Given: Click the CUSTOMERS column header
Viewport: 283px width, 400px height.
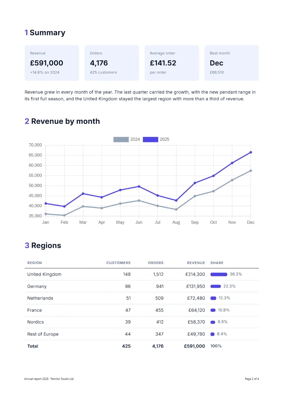Looking at the screenshot, I should coord(119,263).
